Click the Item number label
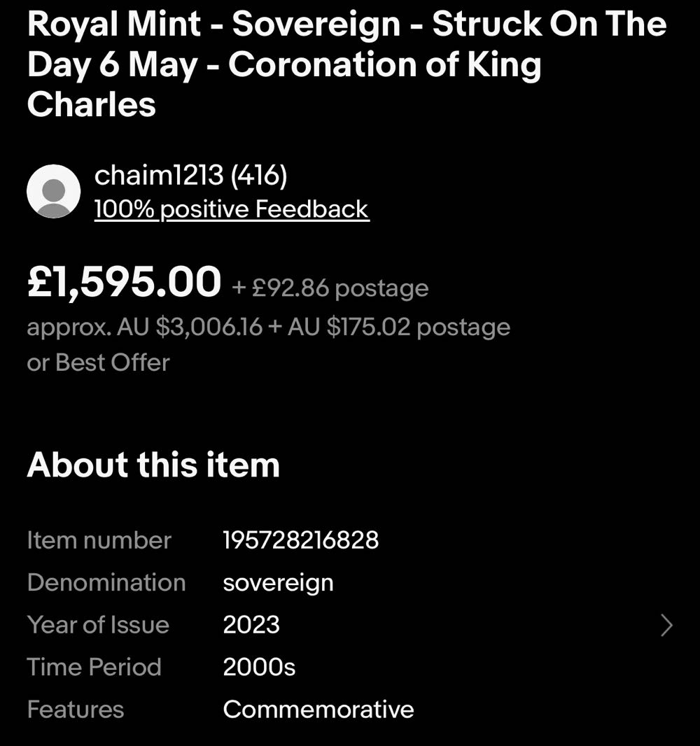Viewport: 700px width, 746px height. [99, 540]
